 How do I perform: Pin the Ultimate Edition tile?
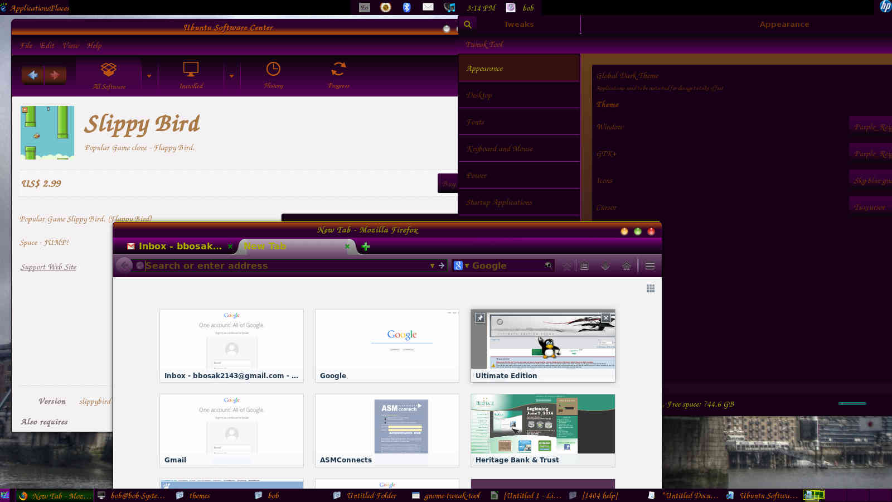[x=480, y=318]
